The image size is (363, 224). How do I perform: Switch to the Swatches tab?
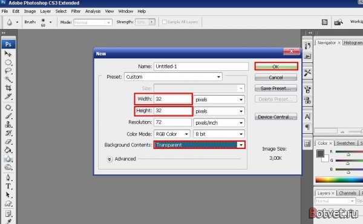345,143
